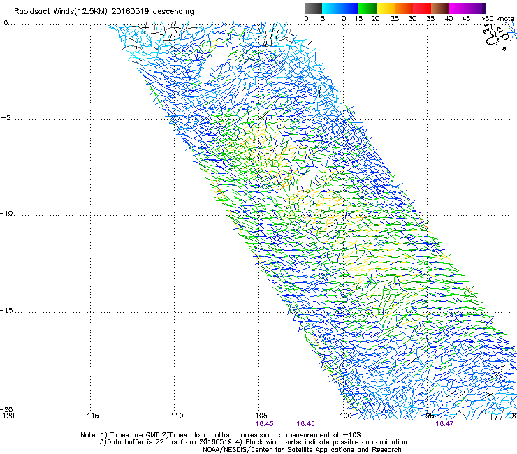This screenshot has width=517, height=454.
Task: Click the "25" legend scale label
Action: click(395, 19)
